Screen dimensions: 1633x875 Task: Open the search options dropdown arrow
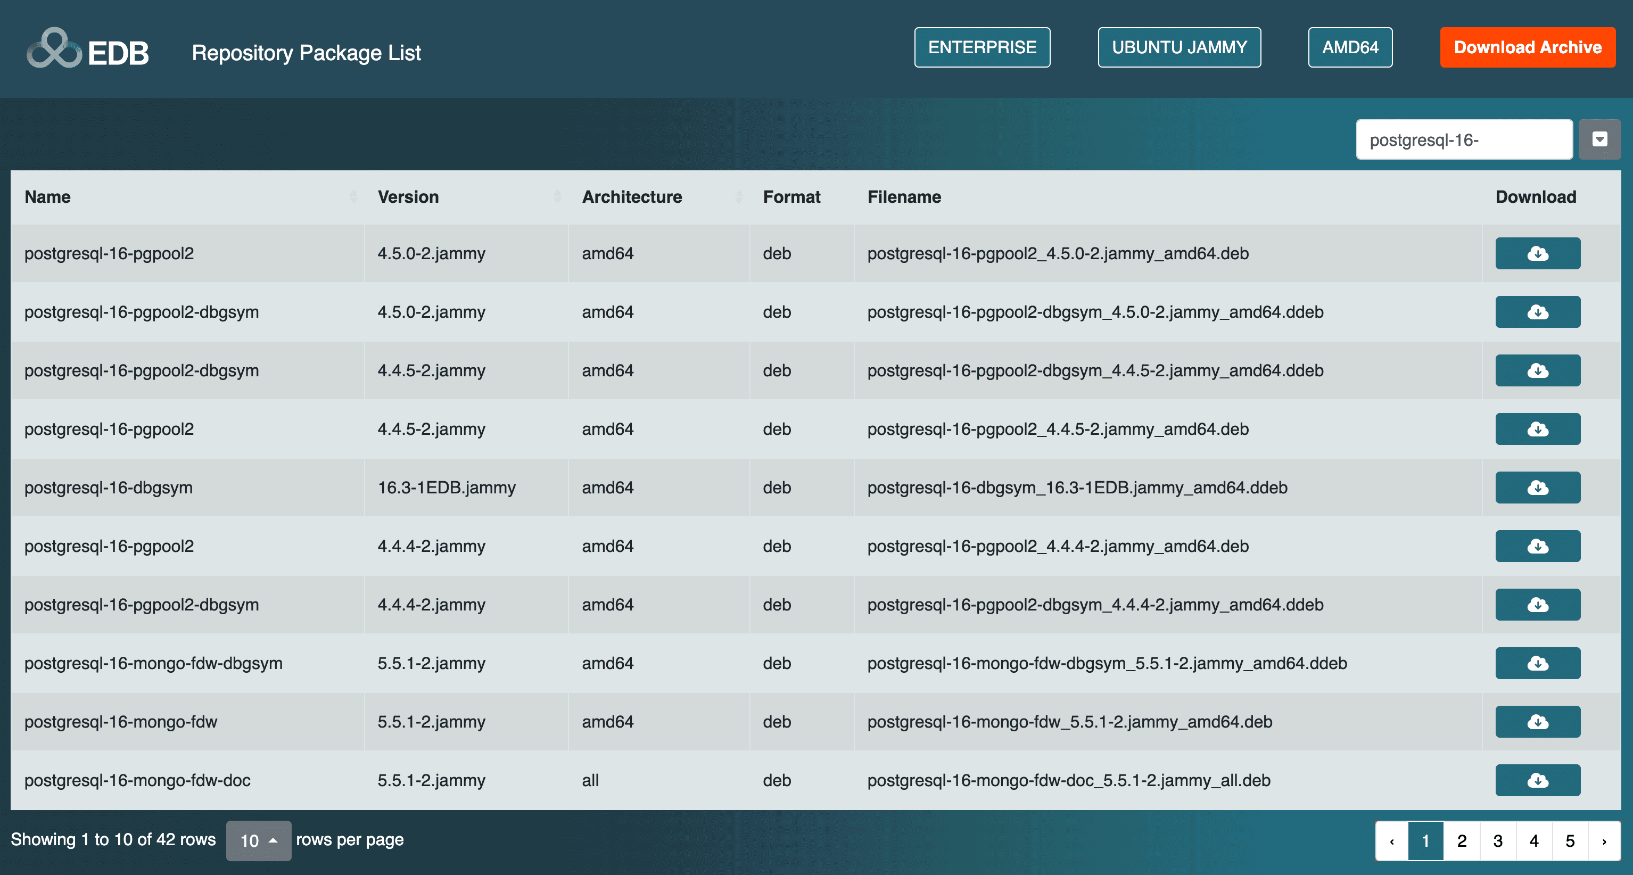tap(1600, 139)
